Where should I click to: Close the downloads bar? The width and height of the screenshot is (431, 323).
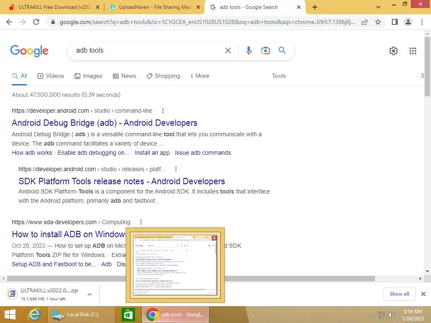tap(423, 294)
